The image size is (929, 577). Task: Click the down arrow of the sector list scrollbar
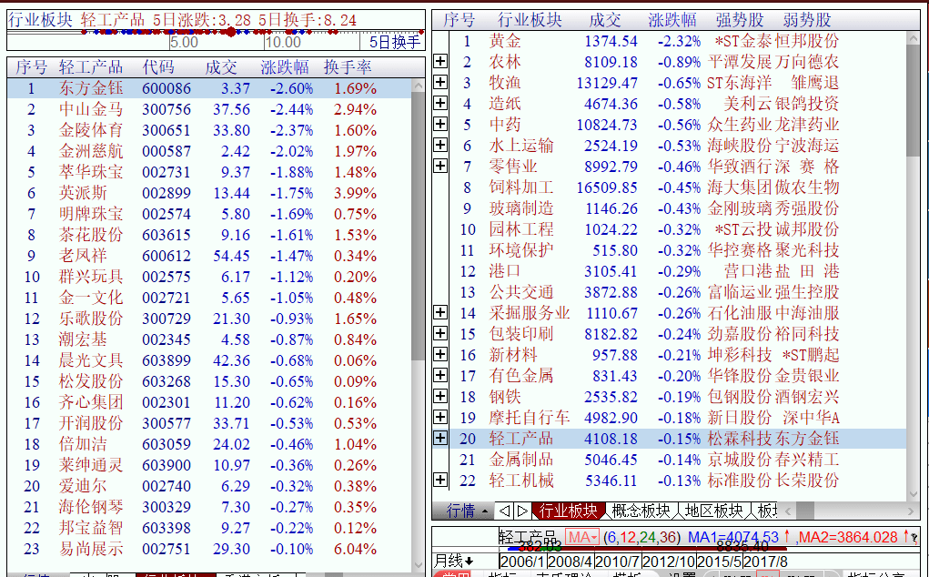pyautogui.click(x=913, y=493)
